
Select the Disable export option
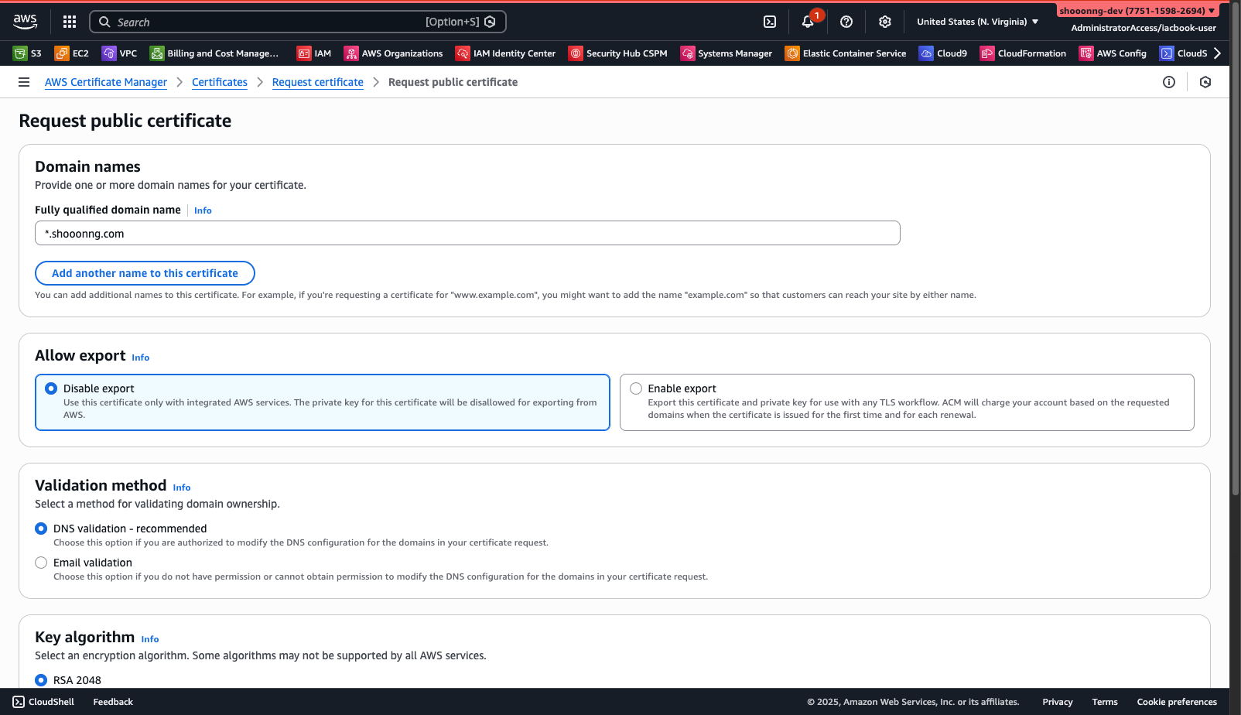(x=323, y=402)
